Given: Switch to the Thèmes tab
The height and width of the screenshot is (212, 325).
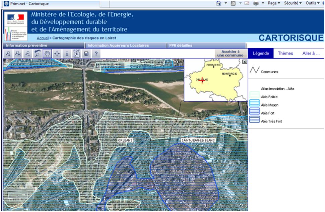Looking at the screenshot, I should pos(285,54).
